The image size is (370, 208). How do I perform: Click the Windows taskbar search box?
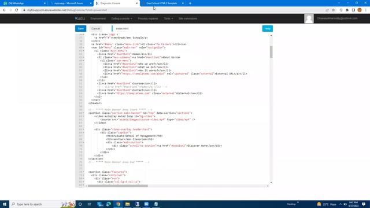click(x=42, y=204)
